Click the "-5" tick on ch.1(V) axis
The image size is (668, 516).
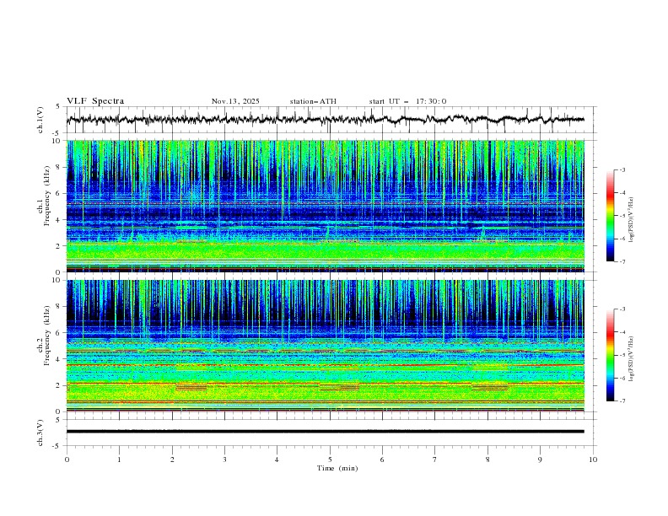57,133
